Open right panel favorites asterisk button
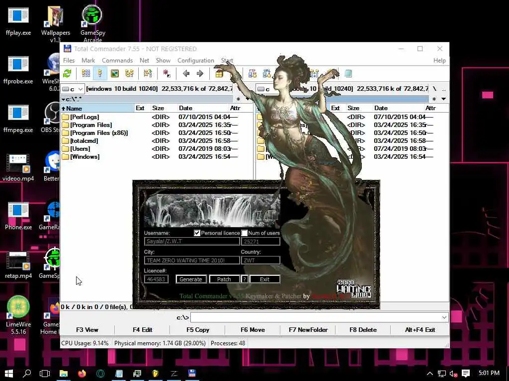This screenshot has width=509, height=381. [x=434, y=99]
